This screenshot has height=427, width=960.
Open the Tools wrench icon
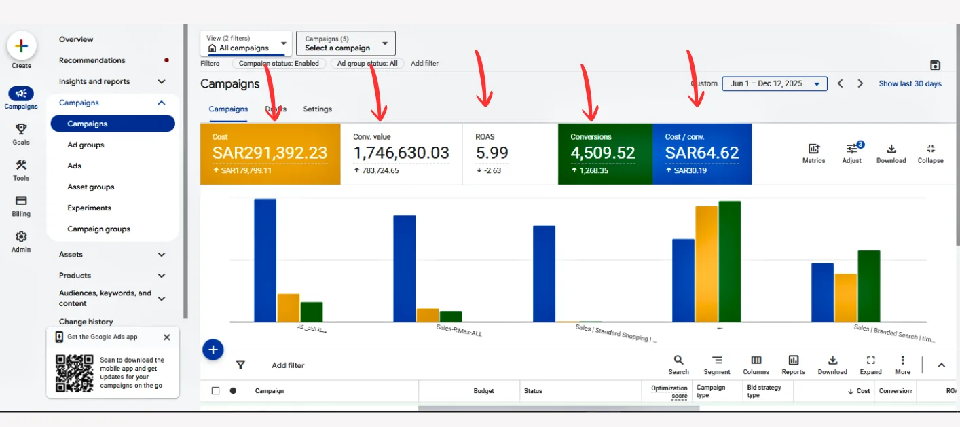coord(21,165)
